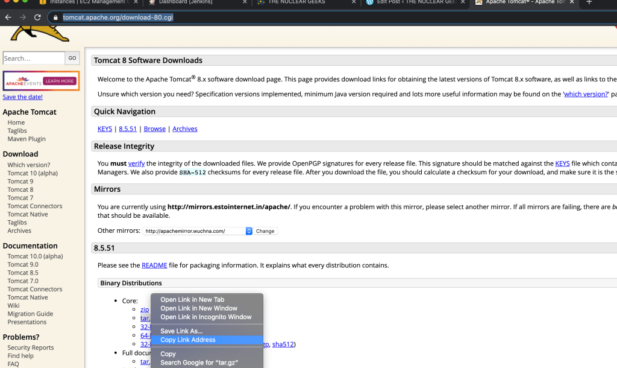Click the browser back arrow icon

coord(8,17)
